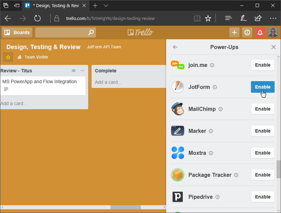The width and height of the screenshot is (281, 213).
Task: Add page to favorites star
Action: click(x=208, y=18)
